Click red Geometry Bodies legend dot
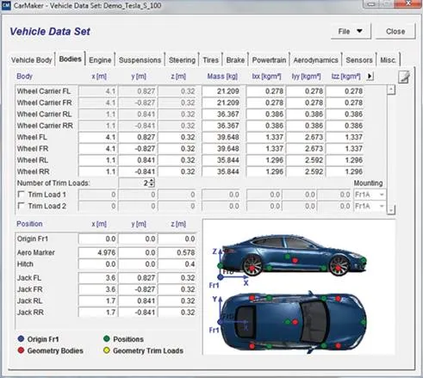 21,350
